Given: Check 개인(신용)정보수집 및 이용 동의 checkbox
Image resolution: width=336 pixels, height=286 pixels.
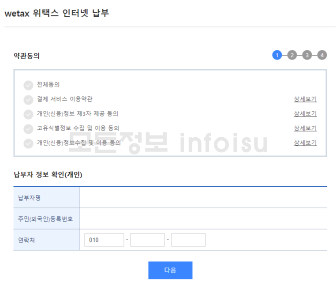Looking at the screenshot, I should click(28, 143).
